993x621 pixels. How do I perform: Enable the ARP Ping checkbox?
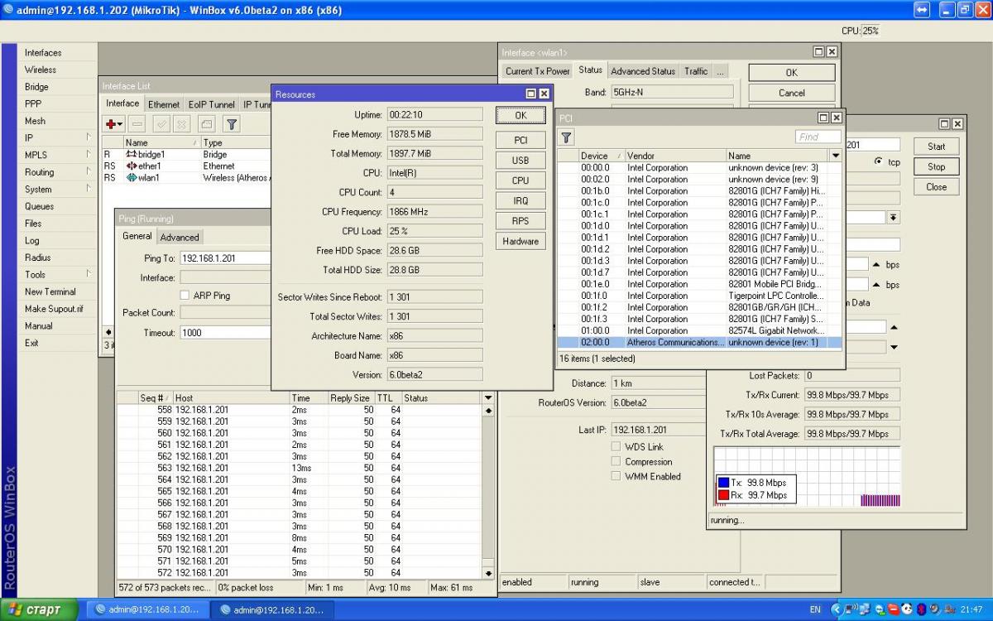pyautogui.click(x=185, y=296)
